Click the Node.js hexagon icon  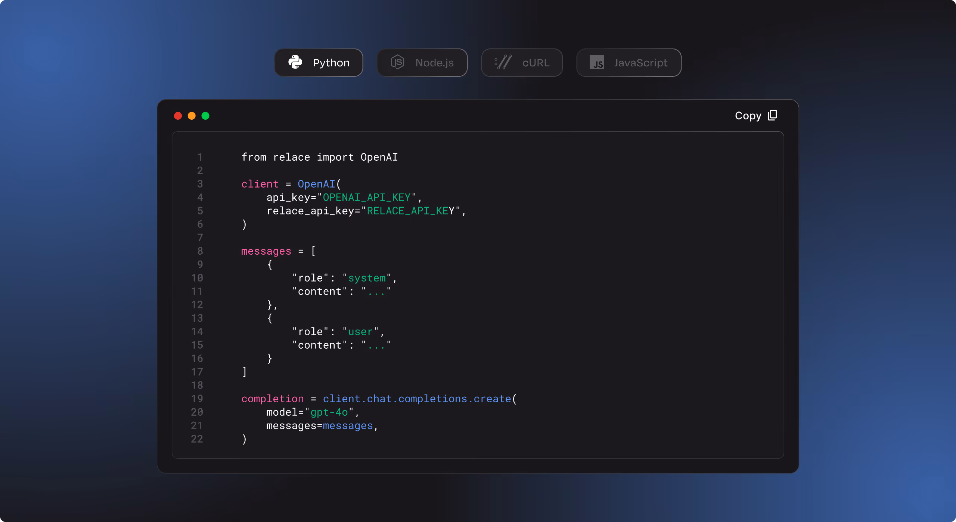397,62
